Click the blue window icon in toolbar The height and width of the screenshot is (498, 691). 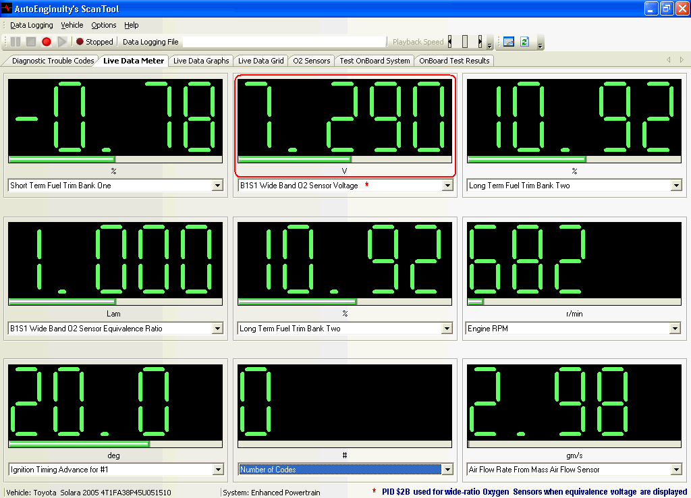pos(508,42)
